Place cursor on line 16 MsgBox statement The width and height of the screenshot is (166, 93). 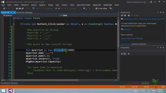pos(43,61)
